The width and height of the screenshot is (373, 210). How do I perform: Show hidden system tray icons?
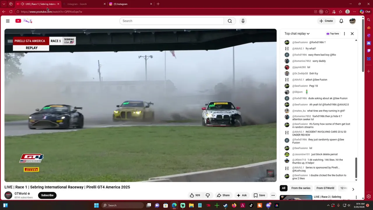coord(328,205)
